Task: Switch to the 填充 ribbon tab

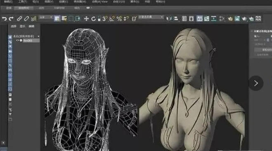Action: pyautogui.click(x=77, y=8)
